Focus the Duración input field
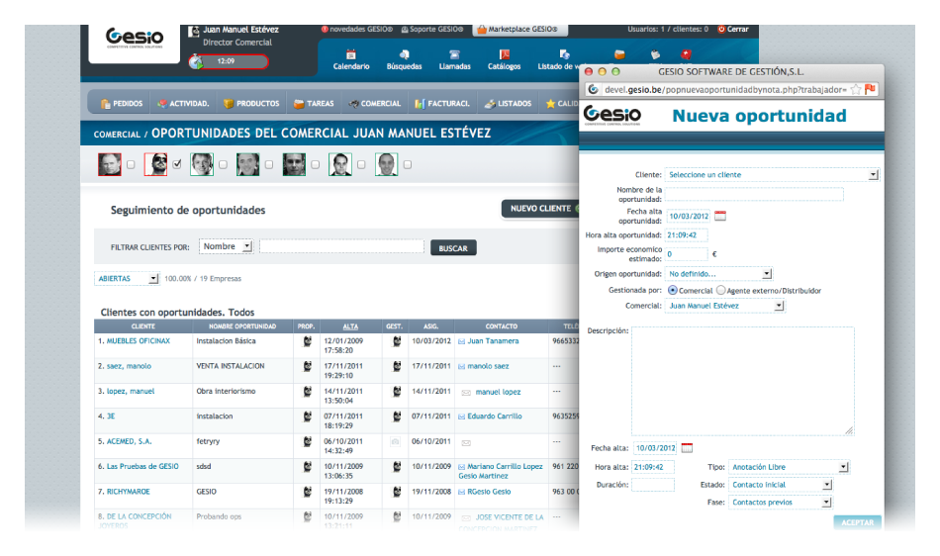This screenshot has width=940, height=556. tap(653, 485)
